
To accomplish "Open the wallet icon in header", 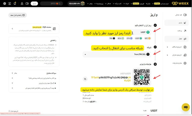I will tap(27, 3).
